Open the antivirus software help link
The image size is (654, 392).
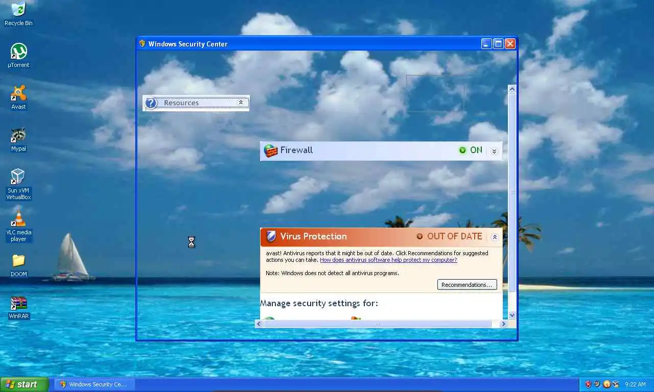(x=388, y=260)
